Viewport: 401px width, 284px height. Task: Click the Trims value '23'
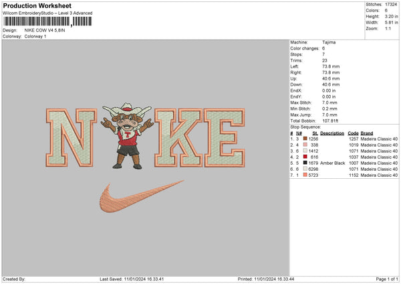[x=325, y=60]
